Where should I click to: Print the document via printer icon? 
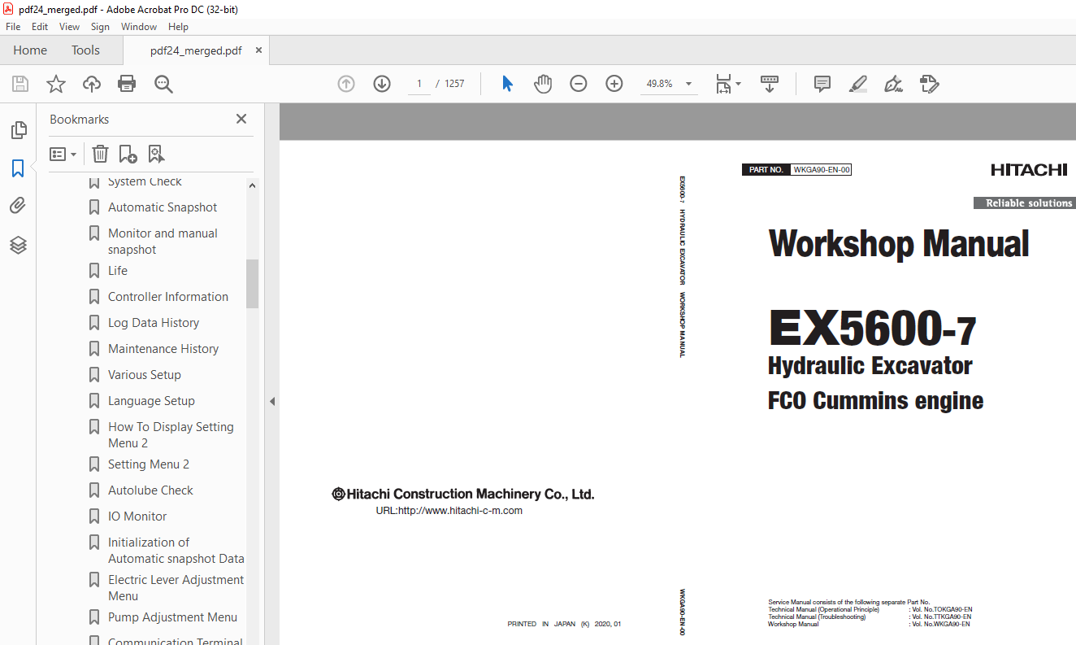(127, 84)
